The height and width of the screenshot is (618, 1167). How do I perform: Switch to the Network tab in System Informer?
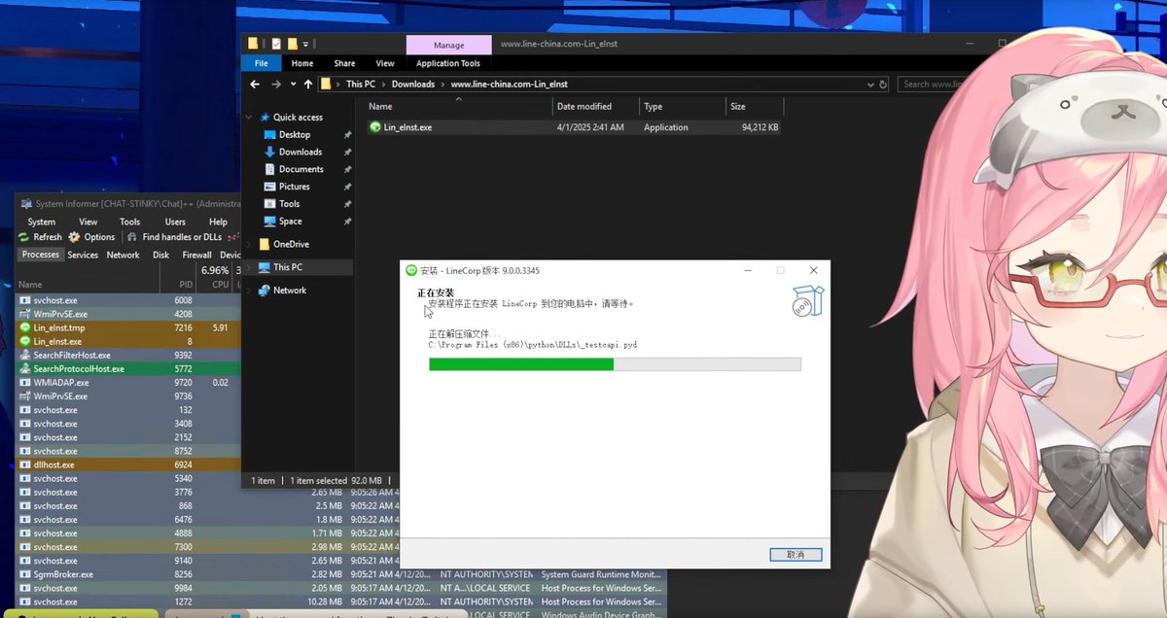point(124,255)
